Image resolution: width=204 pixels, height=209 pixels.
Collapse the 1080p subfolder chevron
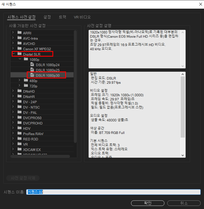pyautogui.click(x=20, y=59)
